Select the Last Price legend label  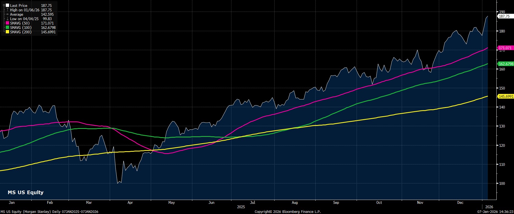pos(19,6)
